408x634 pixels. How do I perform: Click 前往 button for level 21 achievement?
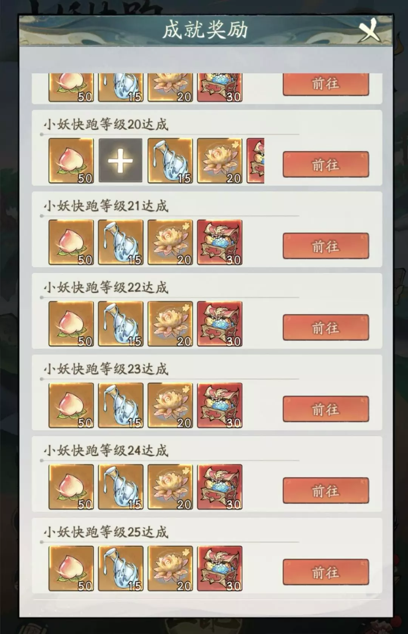tap(326, 246)
